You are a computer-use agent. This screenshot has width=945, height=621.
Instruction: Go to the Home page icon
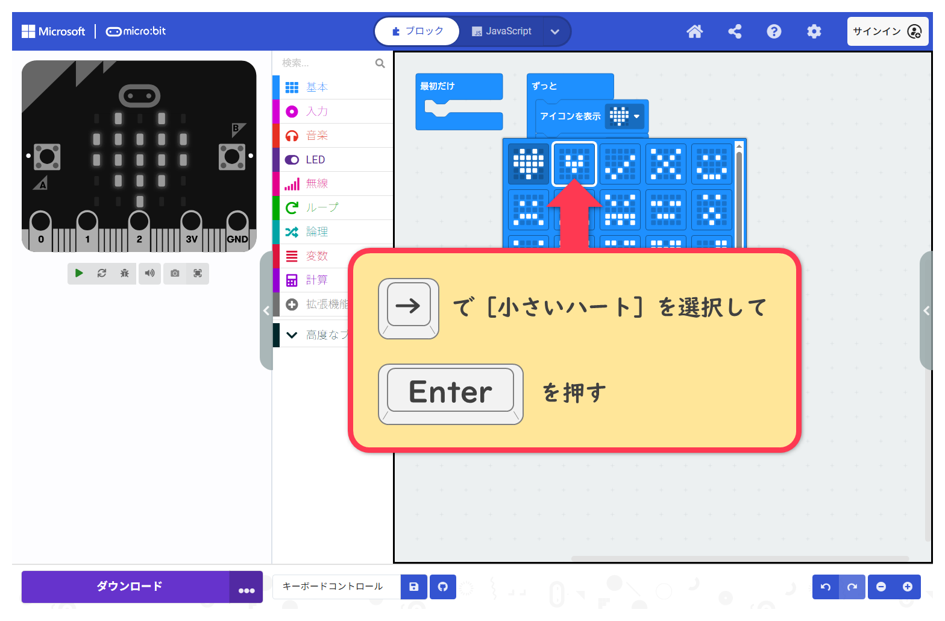[695, 31]
